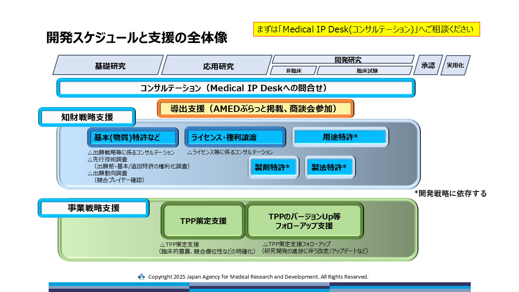The width and height of the screenshot is (519, 292).
Task: Click the yellow Medical IP Desk banner
Action: [x=367, y=29]
